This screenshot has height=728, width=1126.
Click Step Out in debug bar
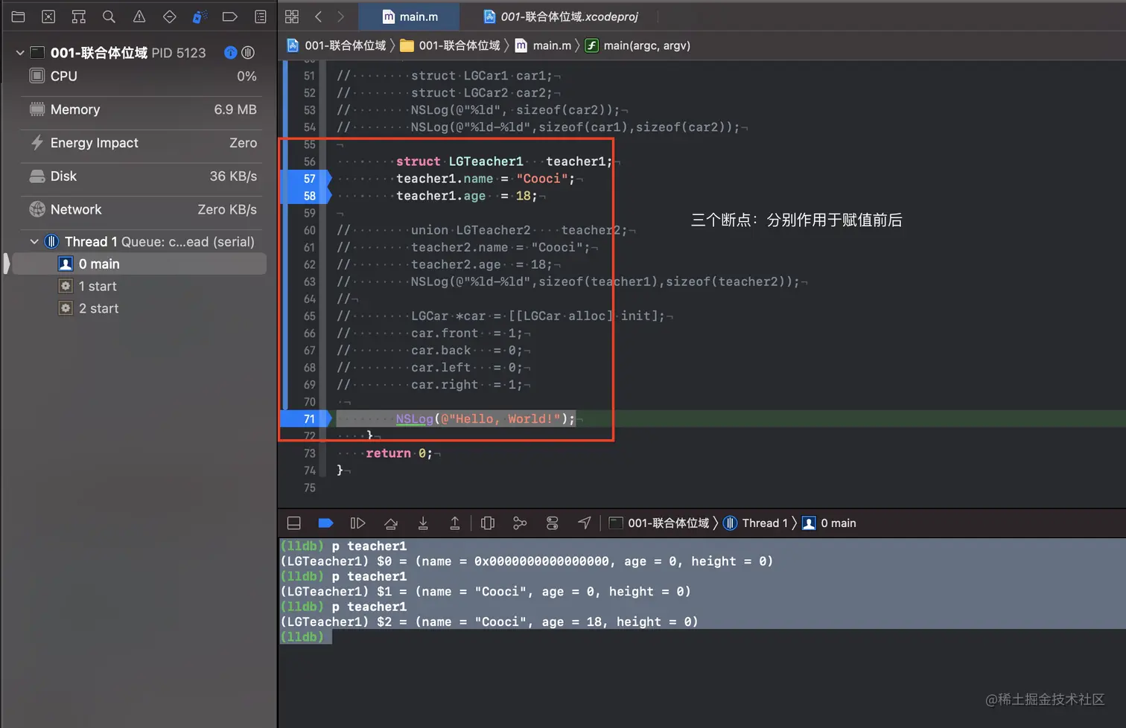pyautogui.click(x=455, y=523)
